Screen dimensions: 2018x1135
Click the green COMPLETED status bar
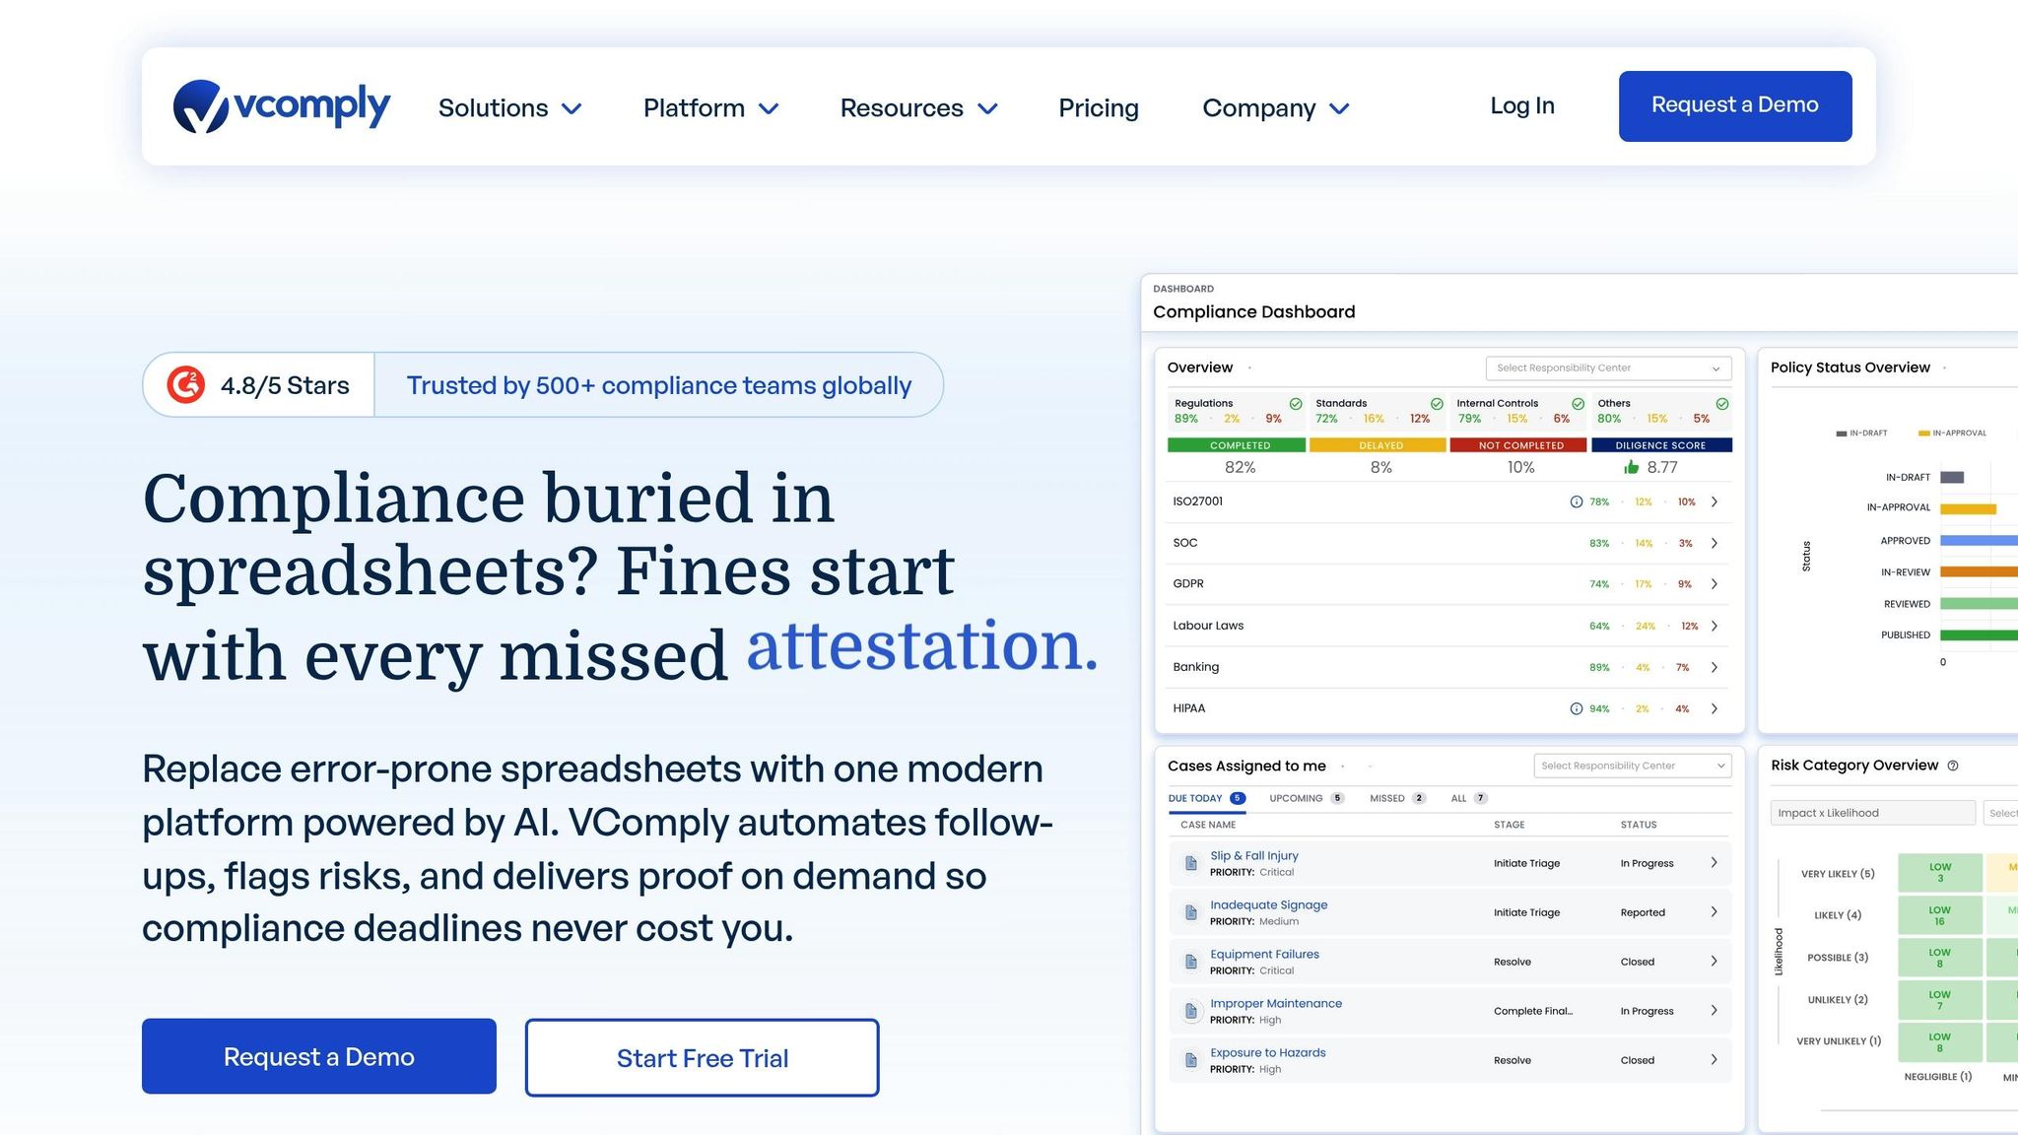pyautogui.click(x=1238, y=445)
